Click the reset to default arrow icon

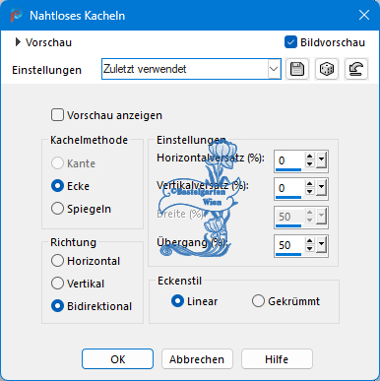[x=356, y=69]
